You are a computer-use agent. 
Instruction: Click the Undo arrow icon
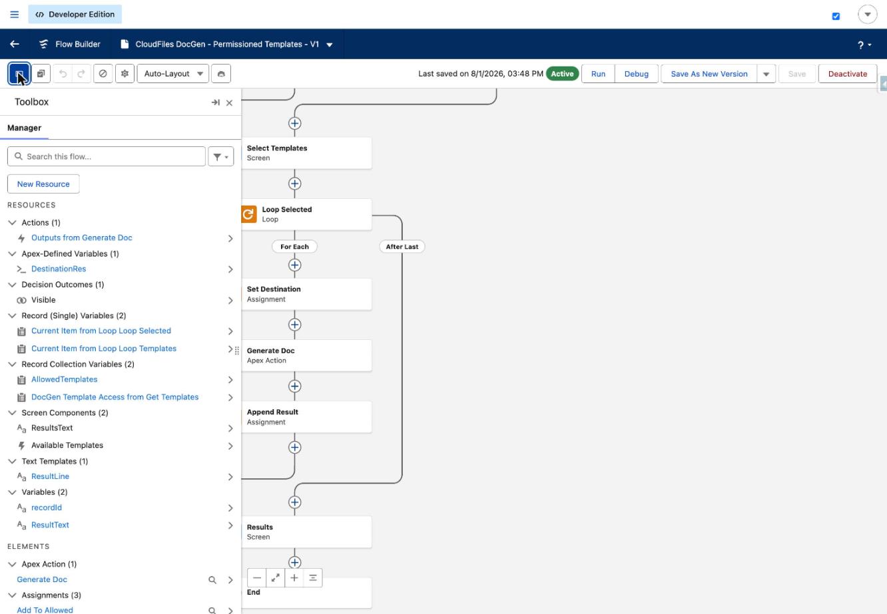point(63,74)
